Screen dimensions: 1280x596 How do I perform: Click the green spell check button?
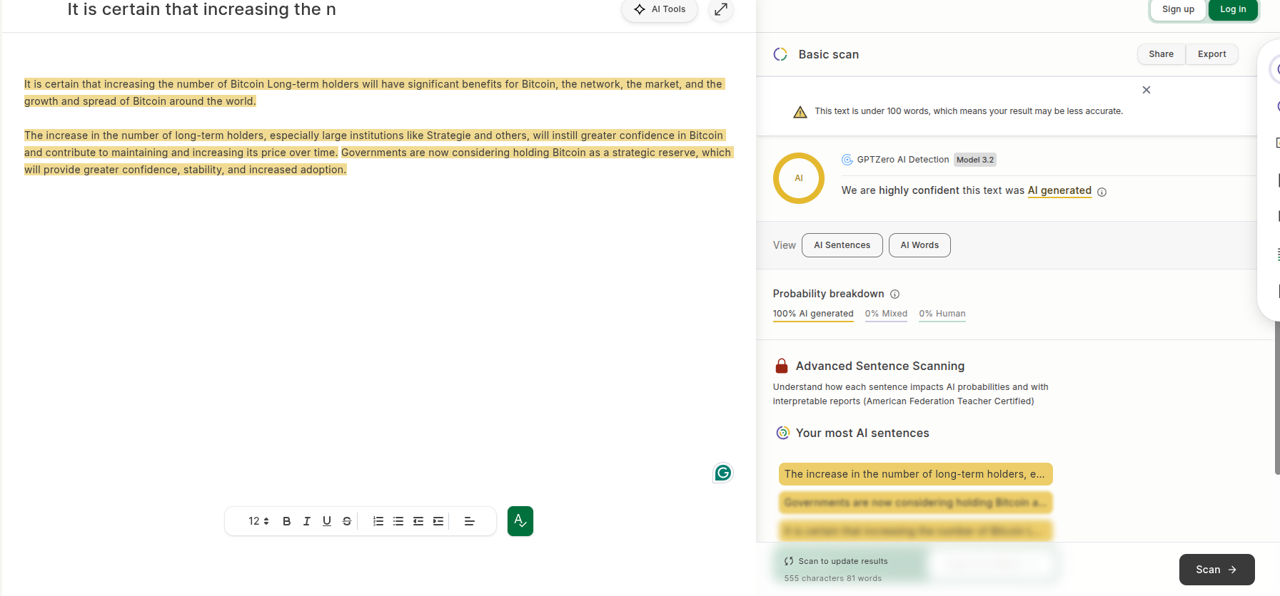(520, 521)
